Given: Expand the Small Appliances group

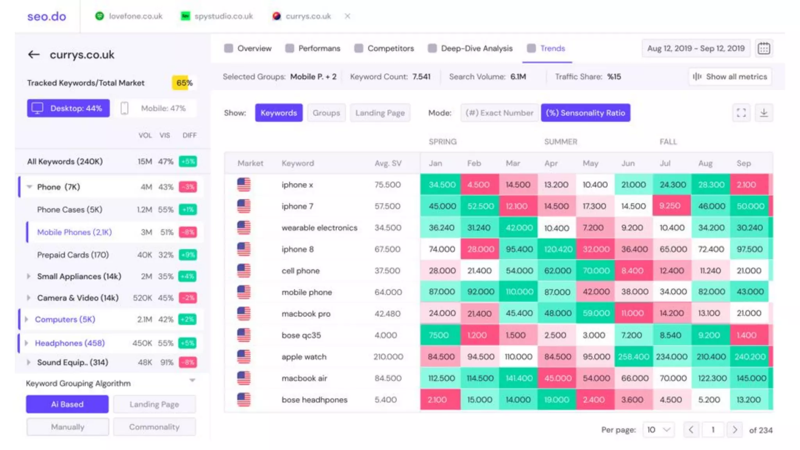Looking at the screenshot, I should tap(29, 276).
